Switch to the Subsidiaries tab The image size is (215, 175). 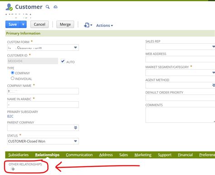[19, 155]
